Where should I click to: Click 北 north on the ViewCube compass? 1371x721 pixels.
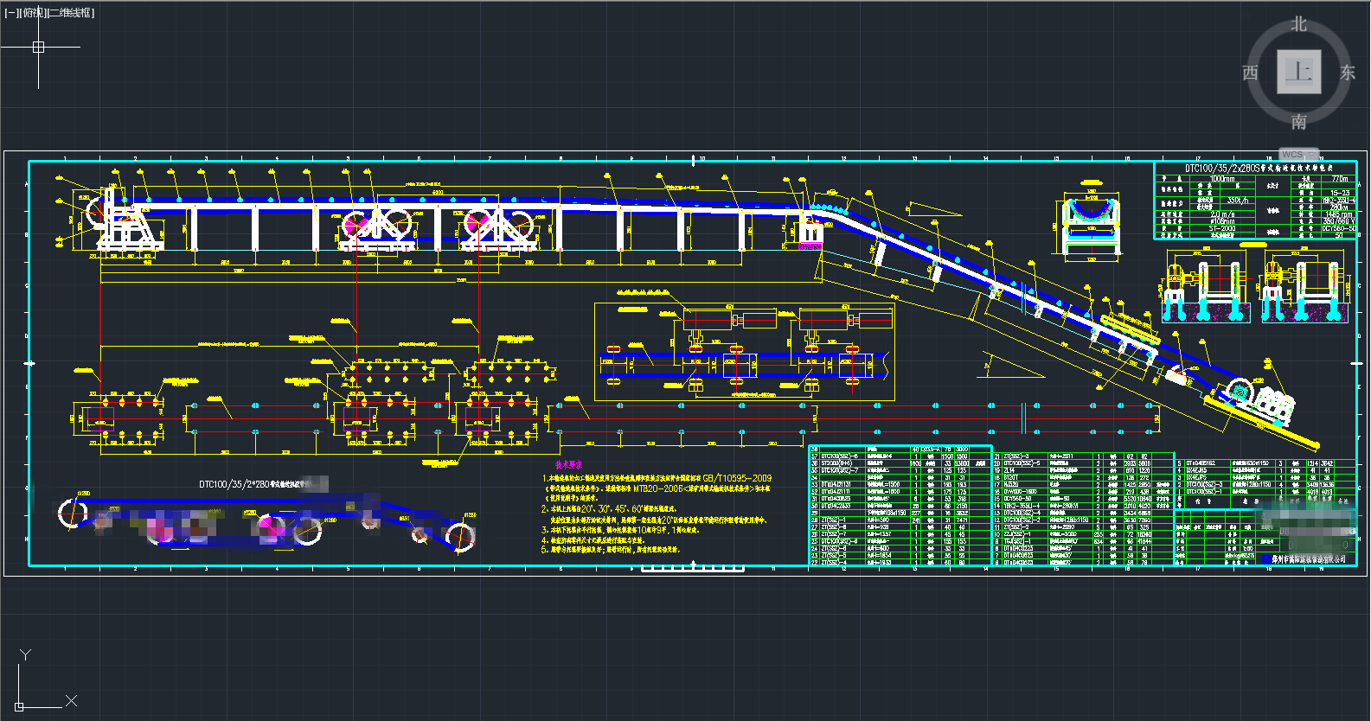coord(1298,24)
